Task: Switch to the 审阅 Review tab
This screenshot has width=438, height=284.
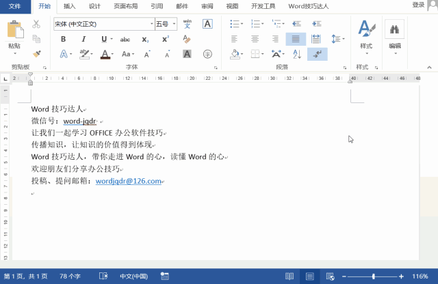Action: tap(207, 6)
